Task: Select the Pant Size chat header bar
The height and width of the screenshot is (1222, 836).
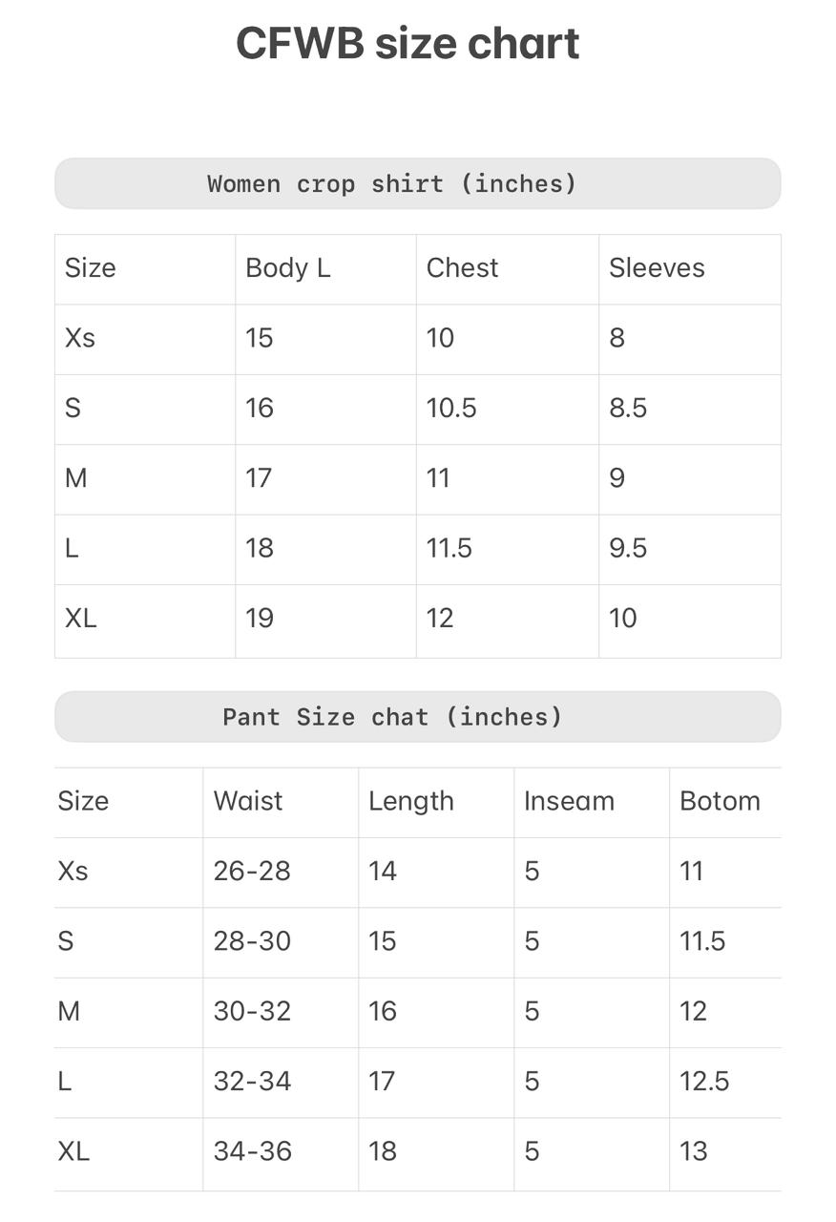Action: click(417, 717)
